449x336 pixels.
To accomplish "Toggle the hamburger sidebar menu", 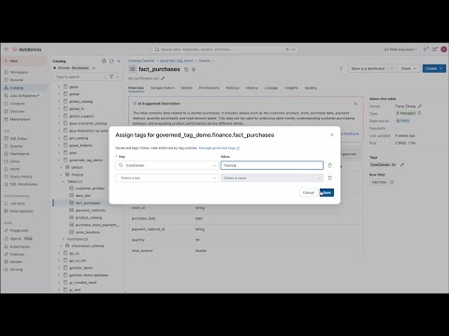I will pos(6,49).
